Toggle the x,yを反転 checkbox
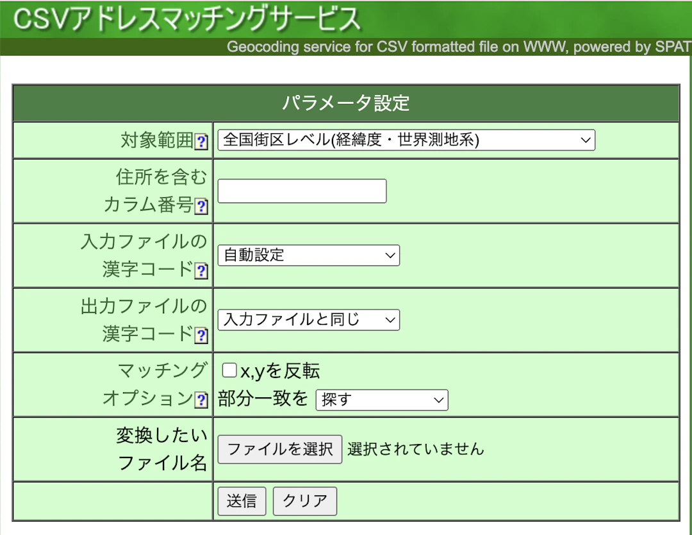 tap(229, 370)
